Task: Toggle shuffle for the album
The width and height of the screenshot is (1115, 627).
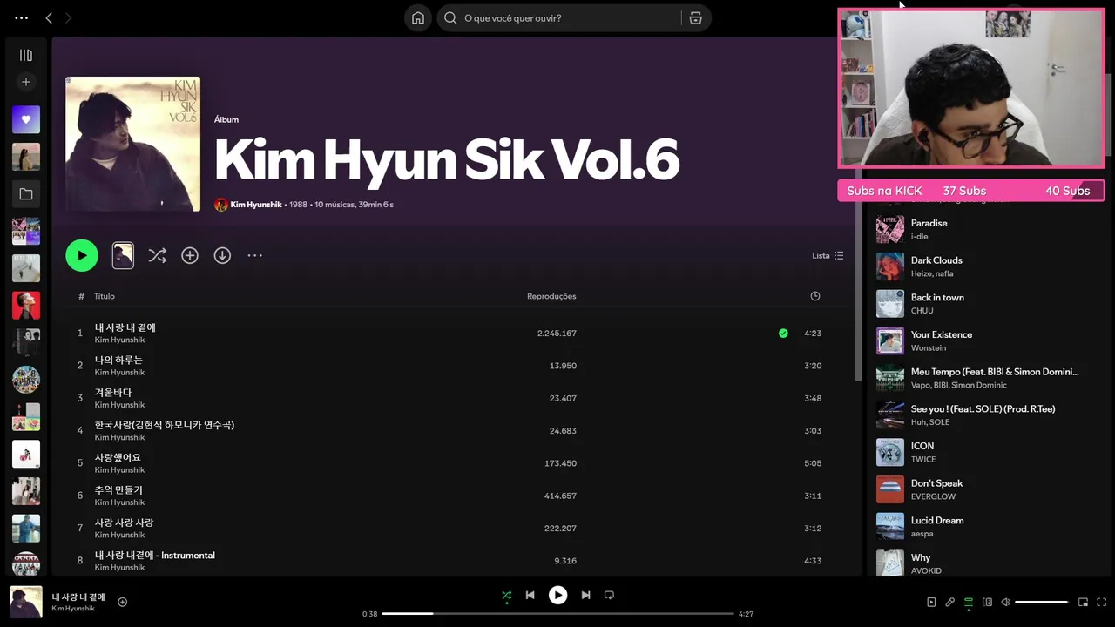Action: tap(157, 255)
